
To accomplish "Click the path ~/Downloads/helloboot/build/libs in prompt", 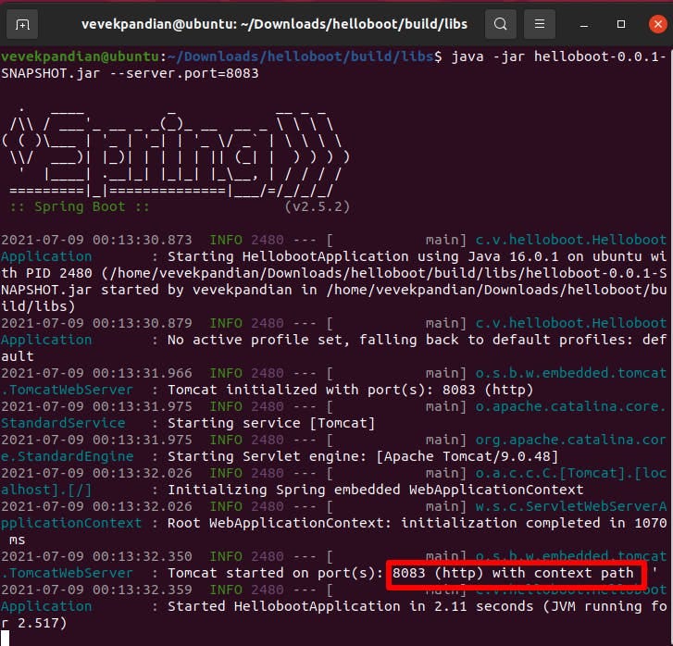I will 300,56.
